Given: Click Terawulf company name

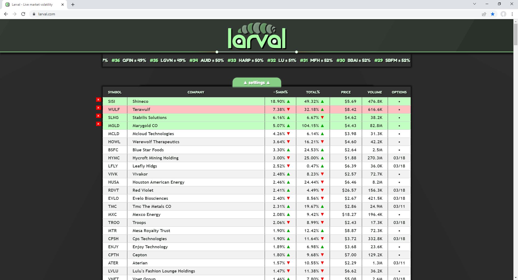Looking at the screenshot, I should 141,110.
